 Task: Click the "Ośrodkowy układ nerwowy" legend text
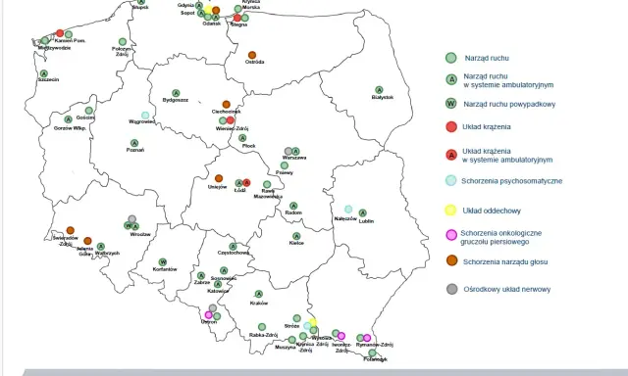click(507, 289)
